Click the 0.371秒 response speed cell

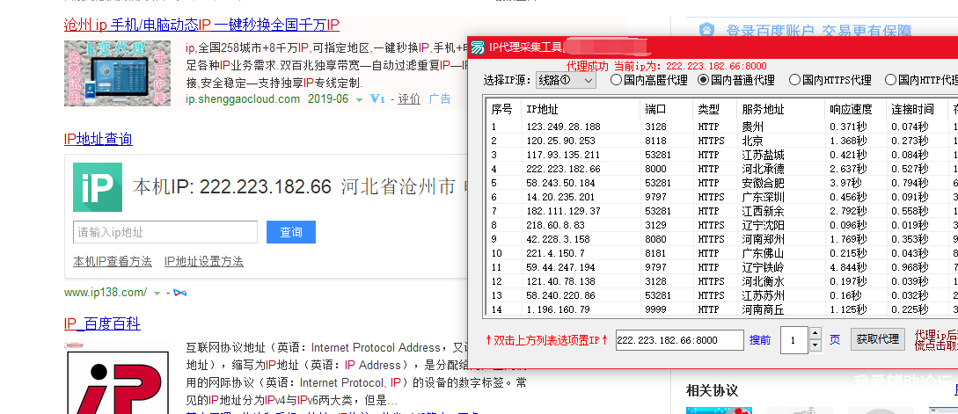pos(848,127)
